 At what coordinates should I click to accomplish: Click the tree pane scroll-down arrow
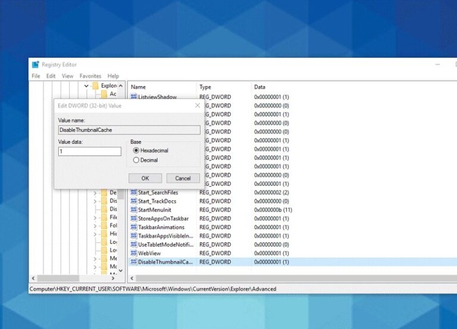(121, 271)
